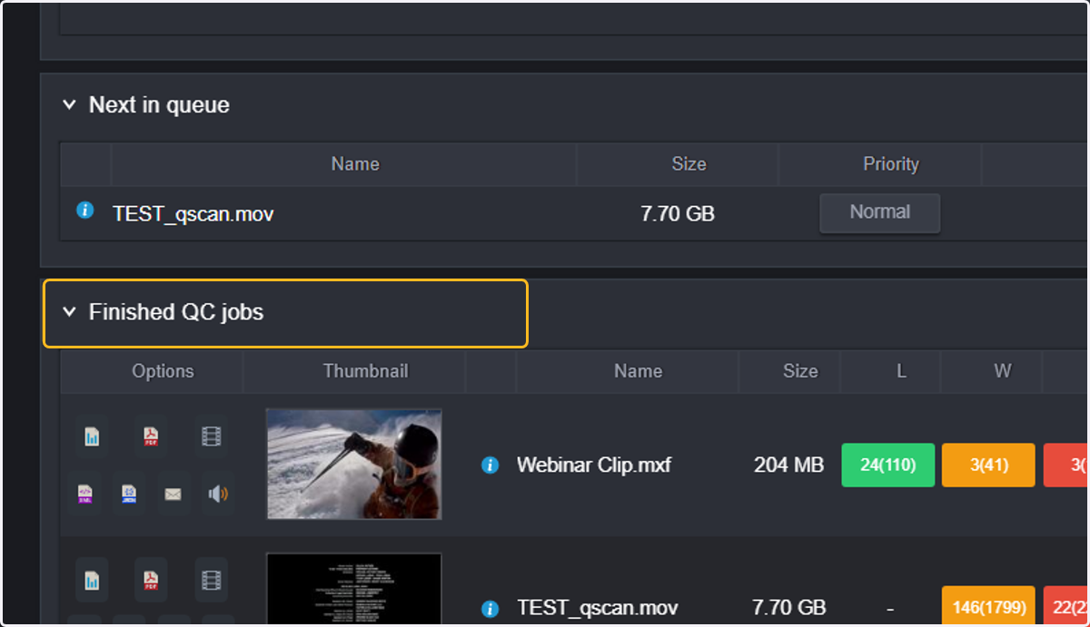Open the chart report for finished TEST_qscan.mov

92,579
